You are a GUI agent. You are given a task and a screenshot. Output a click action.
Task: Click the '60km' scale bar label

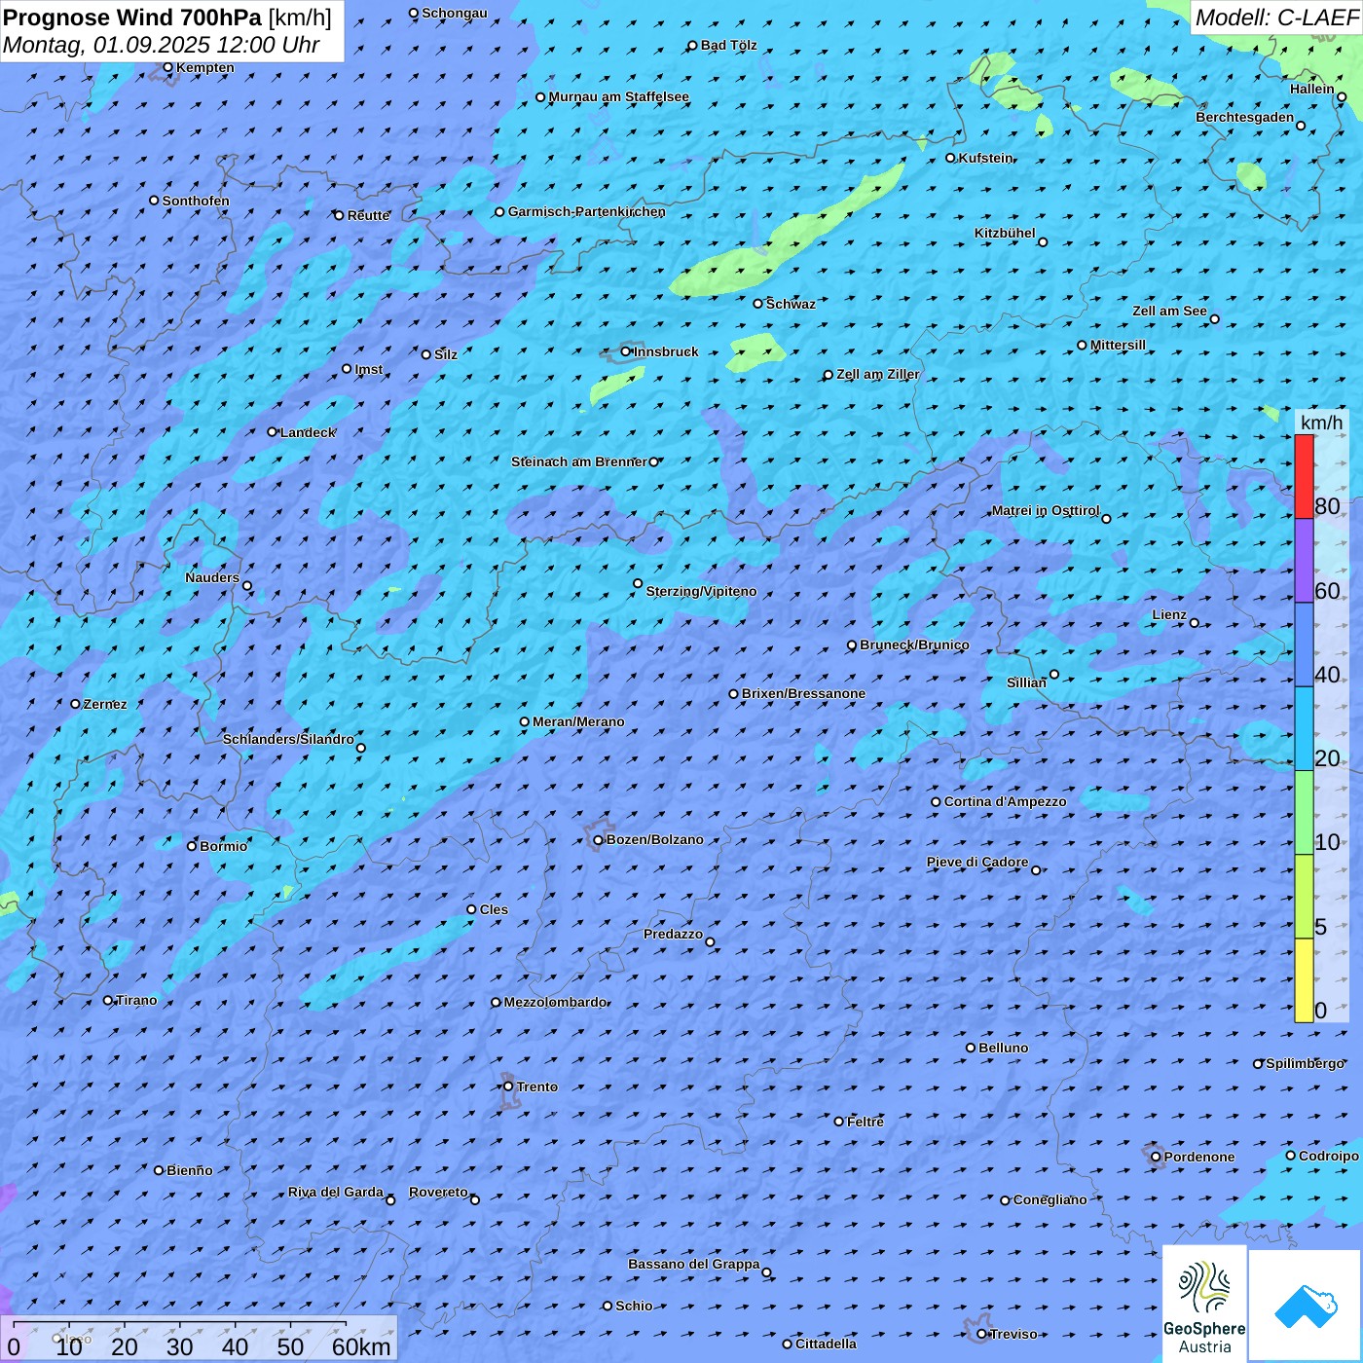361,1346
